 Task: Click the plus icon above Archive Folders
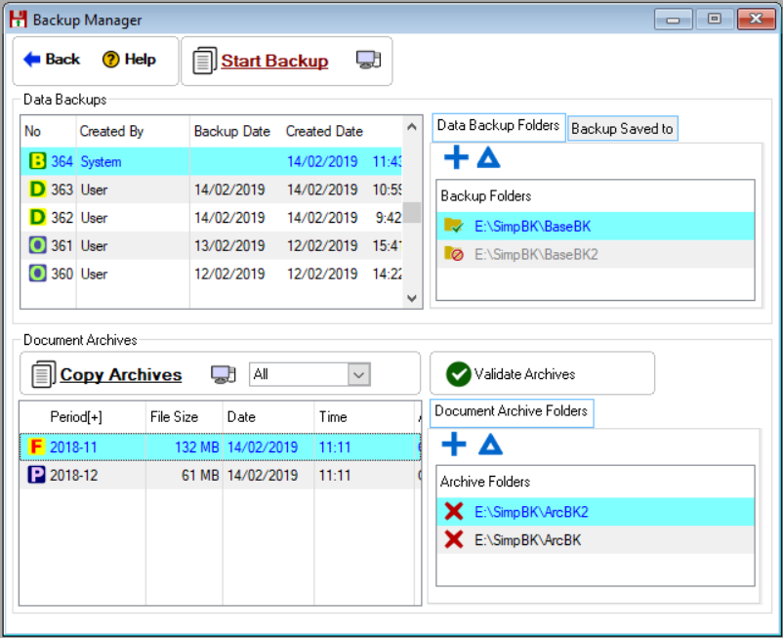click(453, 444)
